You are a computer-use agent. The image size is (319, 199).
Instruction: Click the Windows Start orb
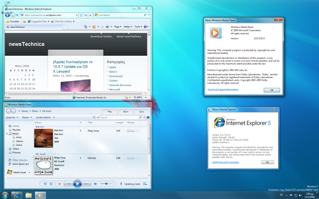pos(5,196)
